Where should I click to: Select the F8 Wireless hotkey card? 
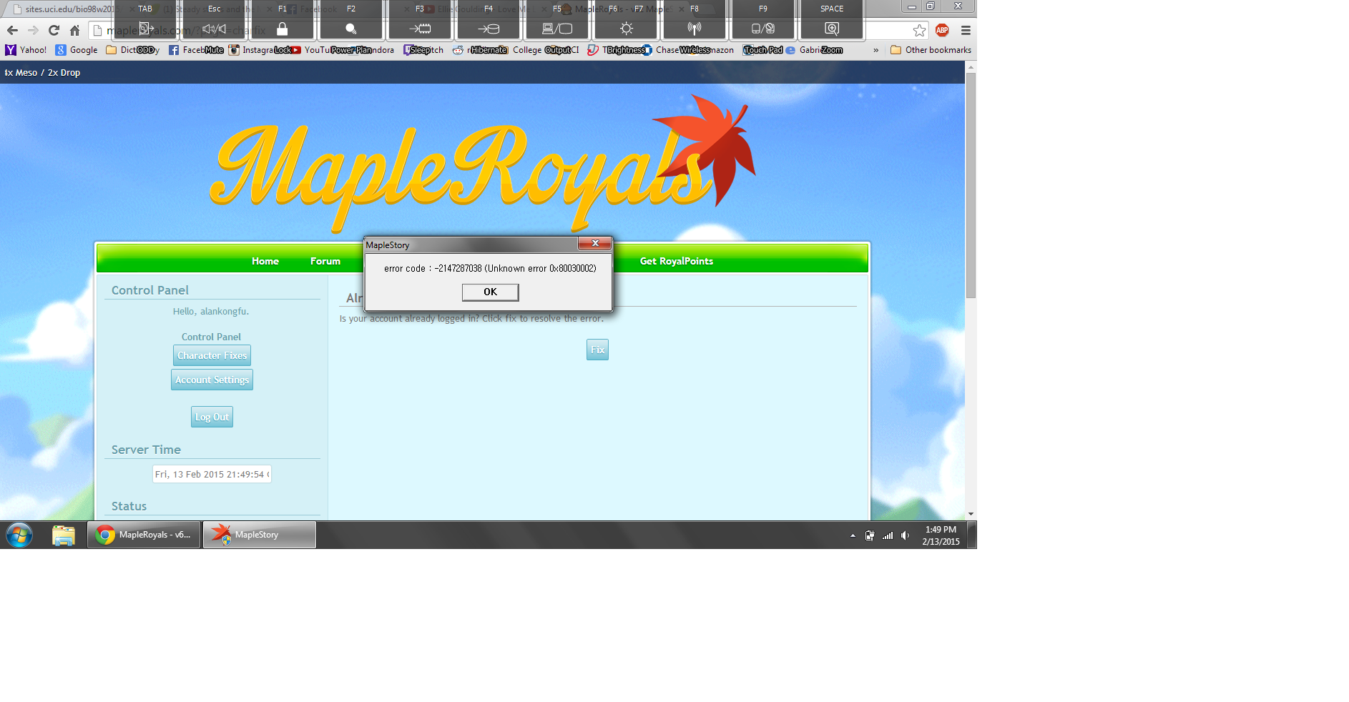(x=695, y=29)
